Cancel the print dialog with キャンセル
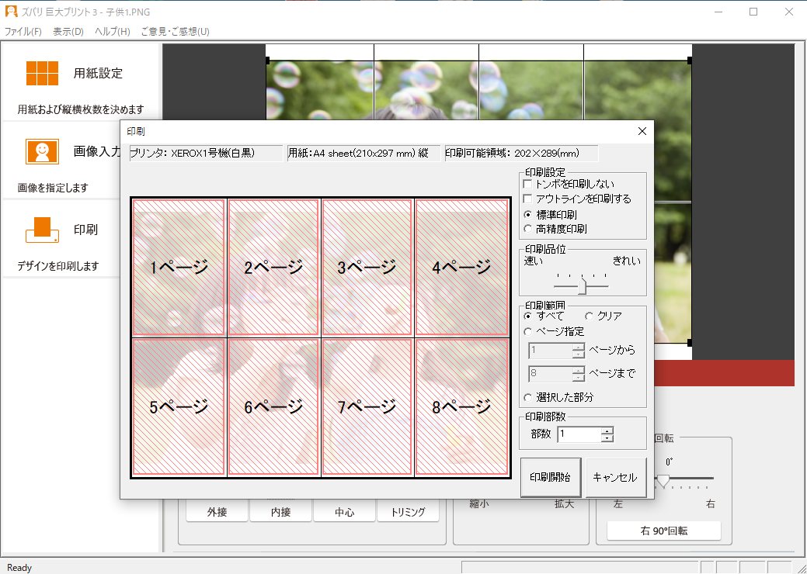Screen dimensions: 807x574 (616, 477)
